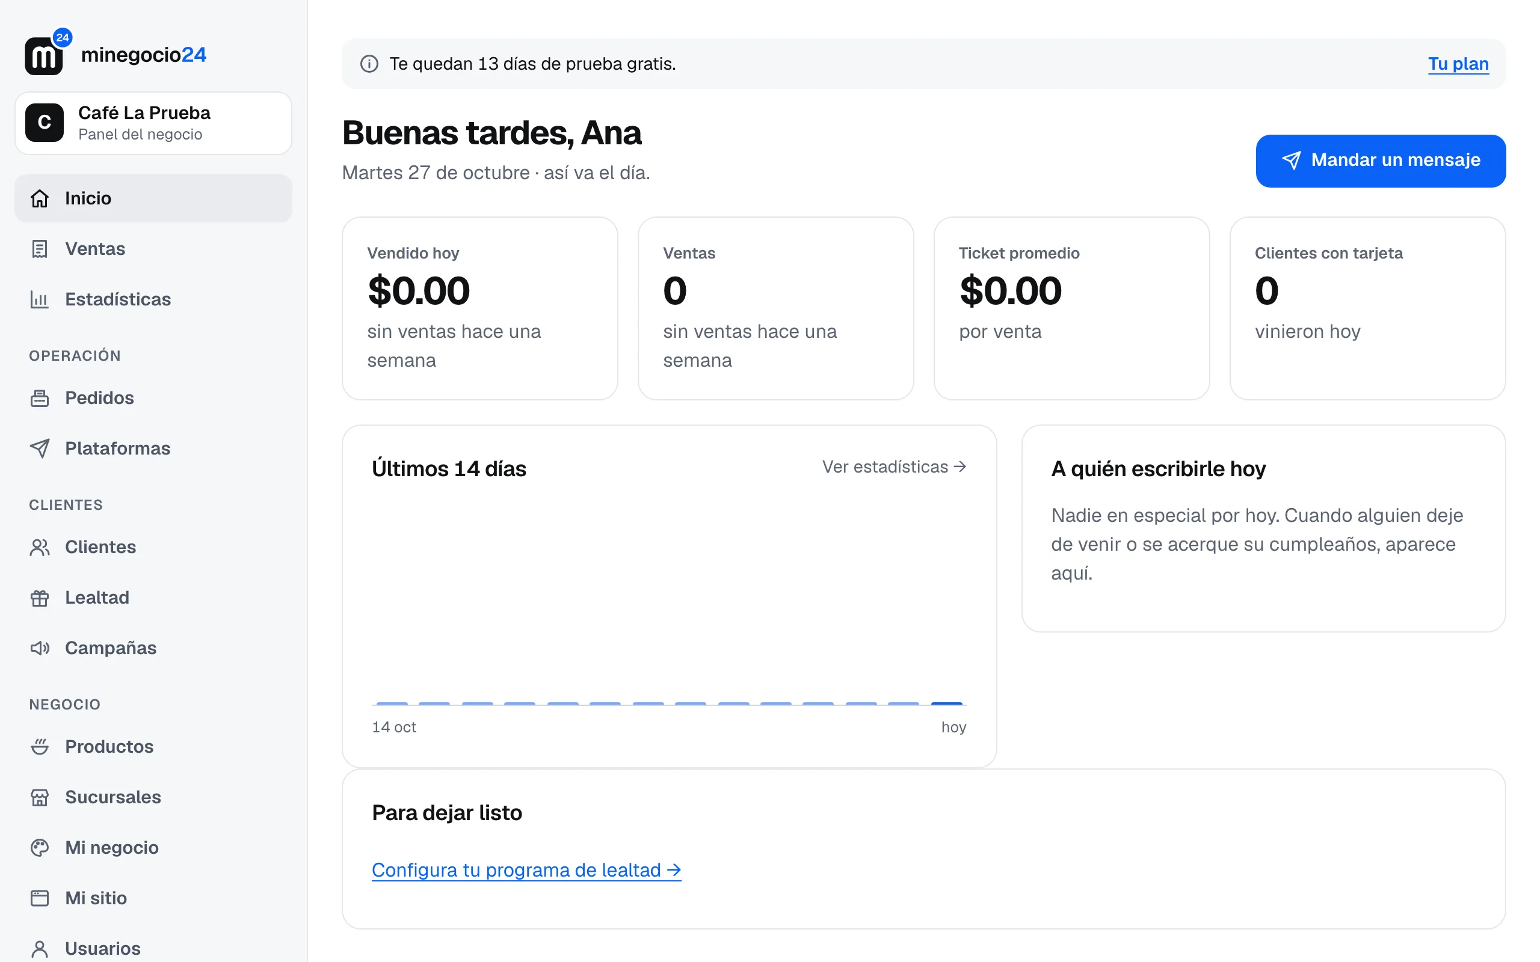Image resolution: width=1540 pixels, height=962 pixels.
Task: Click the Estadísticas bar chart icon
Action: (40, 299)
